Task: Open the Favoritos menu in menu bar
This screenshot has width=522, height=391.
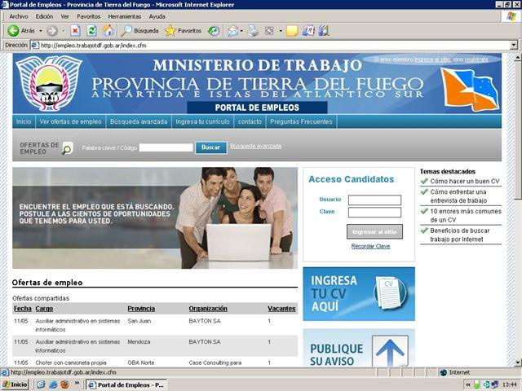Action: coord(88,16)
